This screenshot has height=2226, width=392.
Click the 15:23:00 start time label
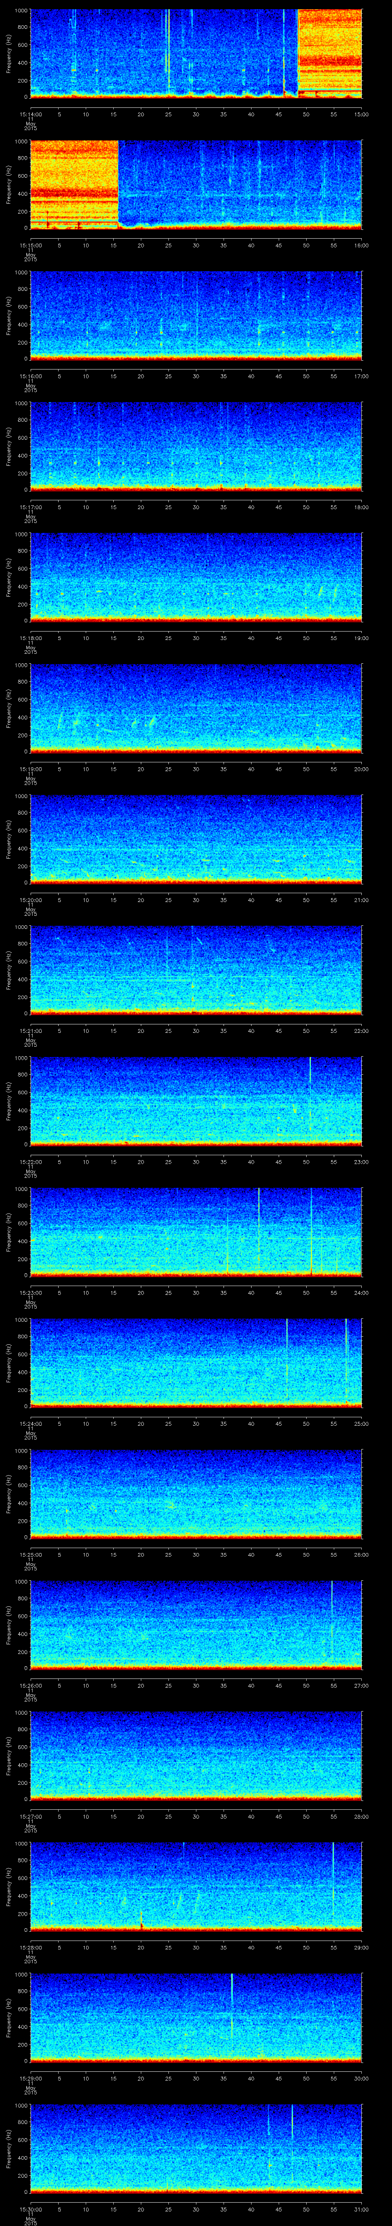30,1293
